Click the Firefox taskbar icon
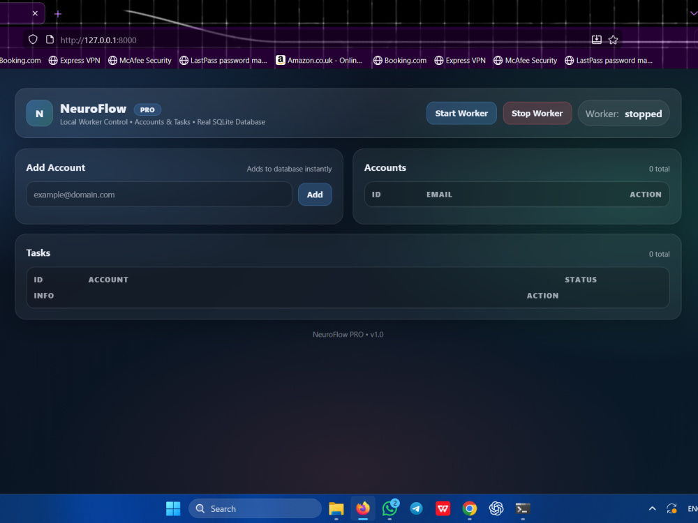The width and height of the screenshot is (698, 523). click(363, 508)
